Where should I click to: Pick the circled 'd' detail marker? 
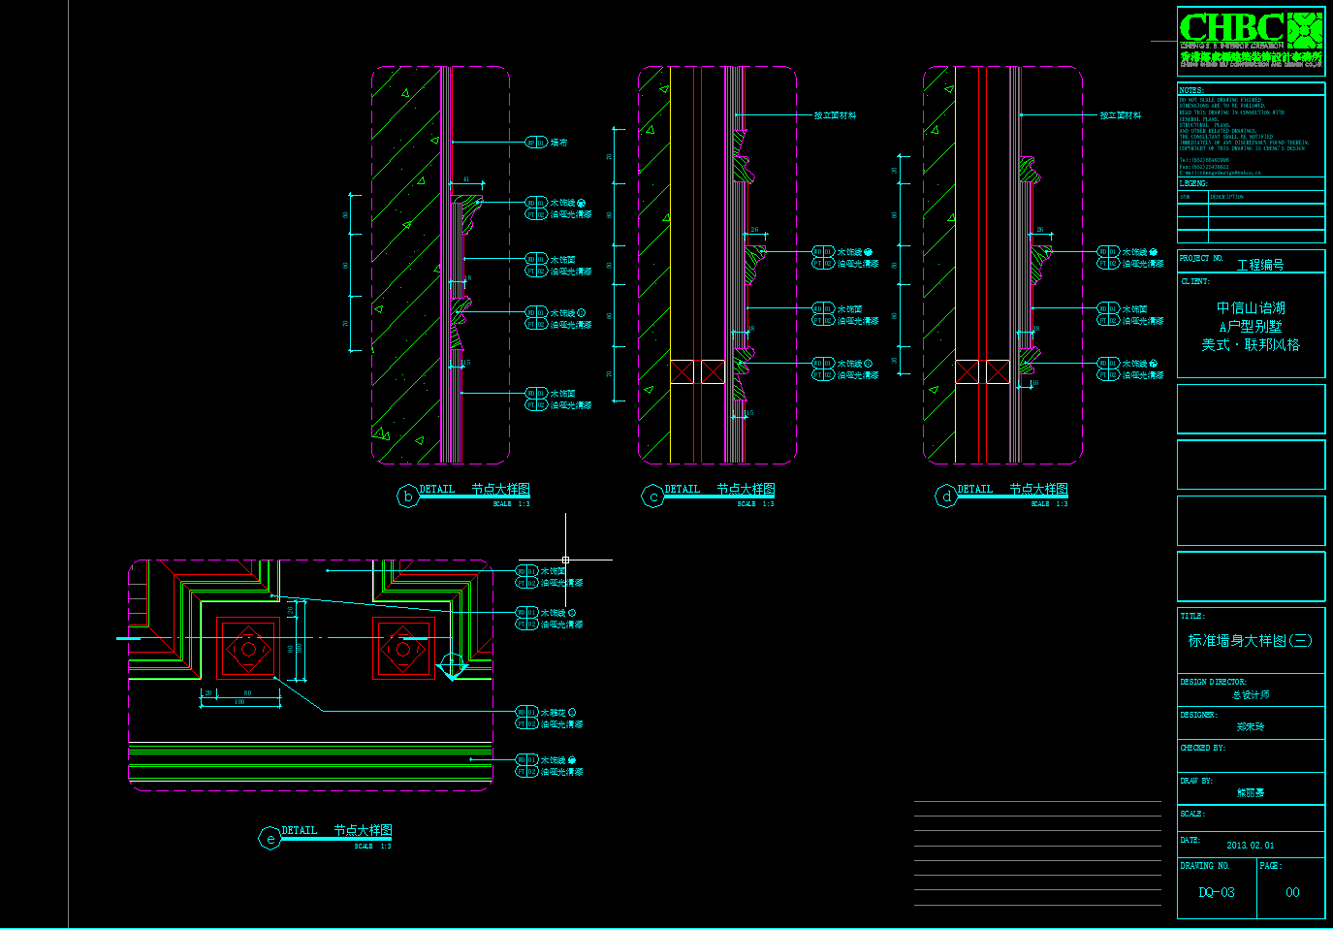946,497
